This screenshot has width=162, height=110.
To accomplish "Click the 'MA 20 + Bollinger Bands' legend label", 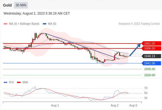I will point(24,24).
